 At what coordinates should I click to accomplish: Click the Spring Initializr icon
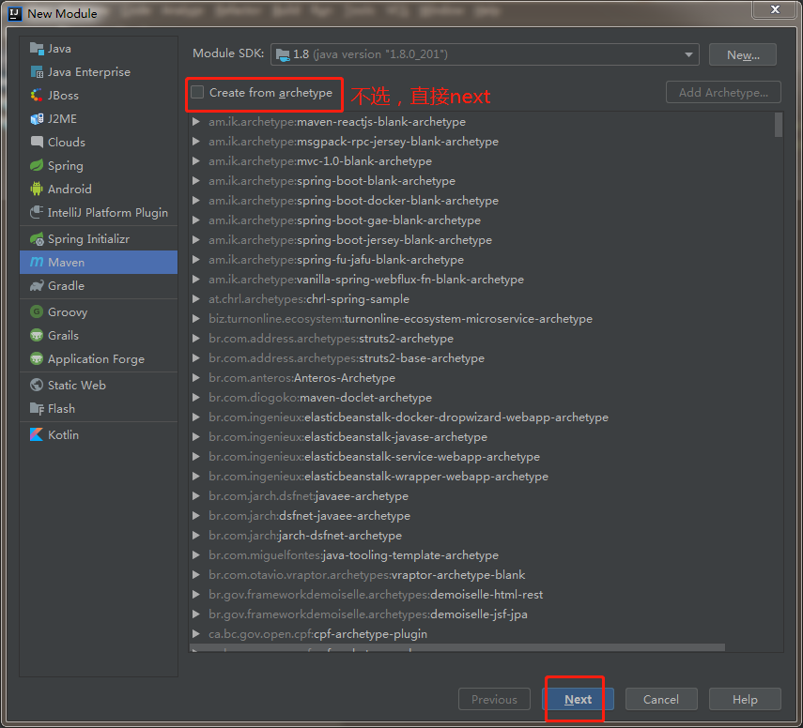click(x=37, y=239)
